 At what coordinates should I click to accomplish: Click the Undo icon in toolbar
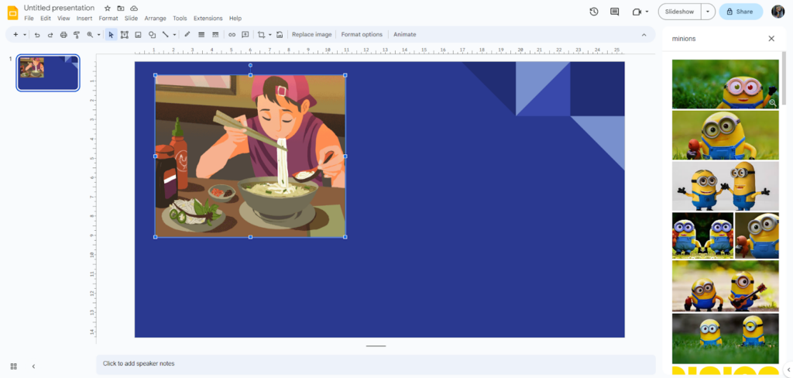(37, 35)
